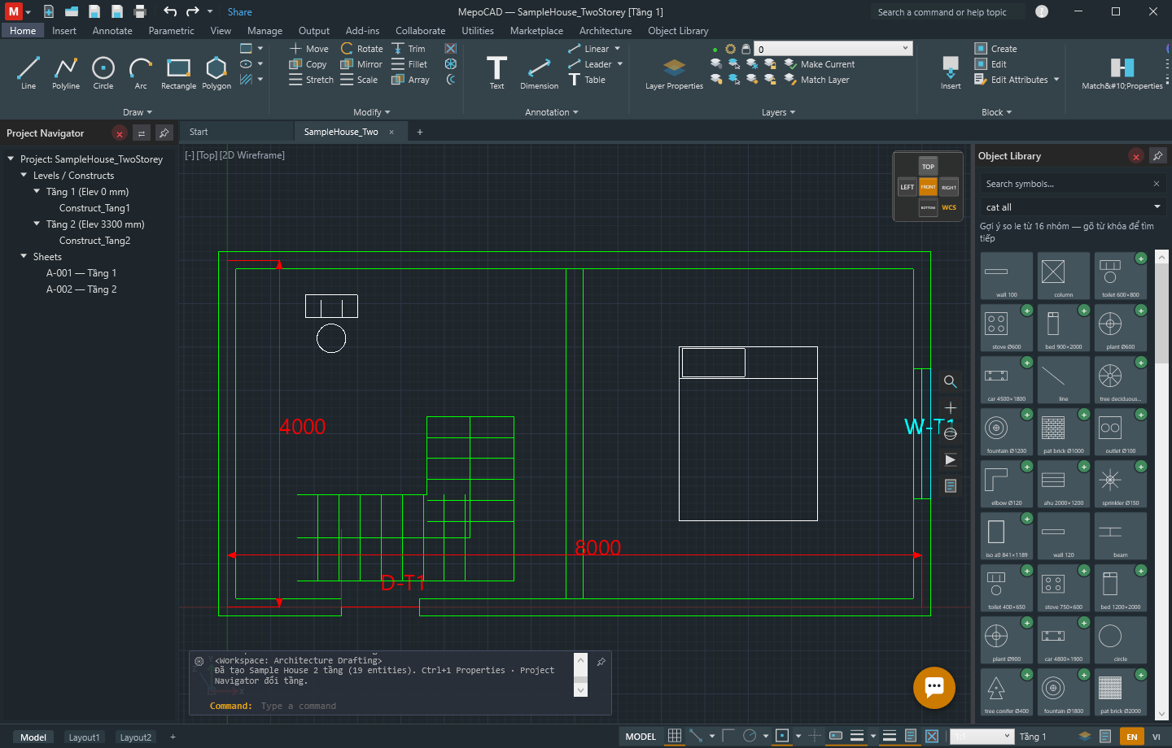Click the Insert block icon
This screenshot has height=748, width=1172.
click(951, 72)
